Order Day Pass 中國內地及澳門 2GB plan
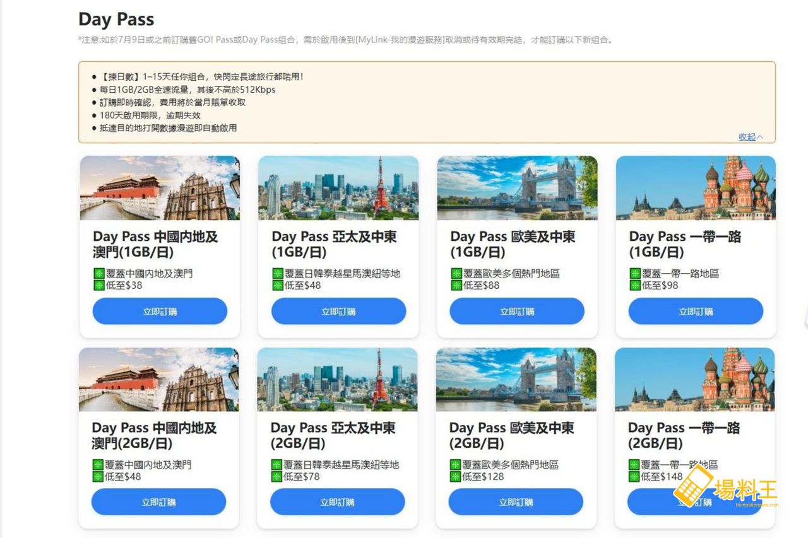 pos(158,502)
